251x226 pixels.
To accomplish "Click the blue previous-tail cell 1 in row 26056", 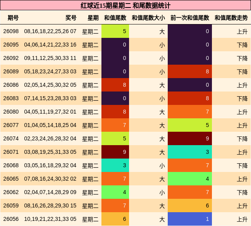I will tap(190, 219).
